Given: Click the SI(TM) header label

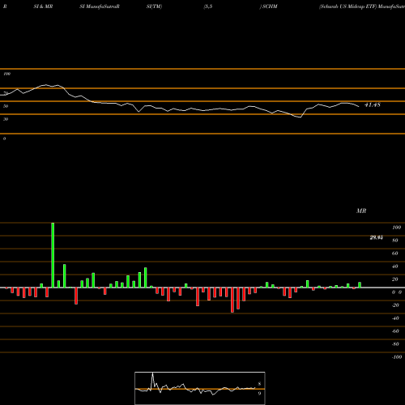Looking at the screenshot, I should [x=154, y=6].
